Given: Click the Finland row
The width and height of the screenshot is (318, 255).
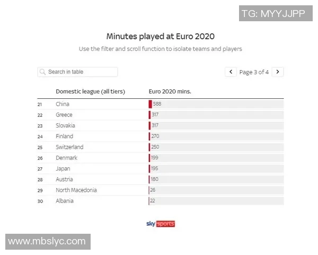Looking at the screenshot, I should (64, 136).
